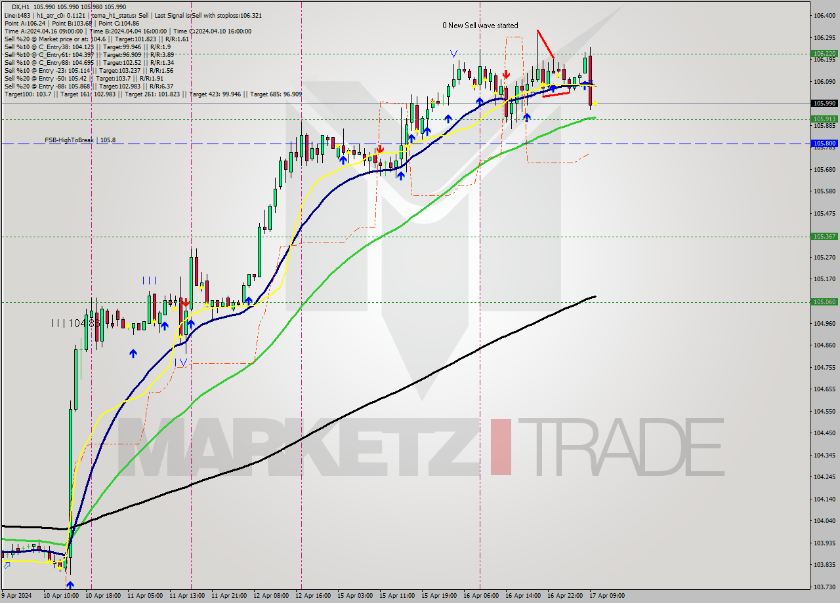Click the 106.400 price axis label
Image resolution: width=840 pixels, height=603 pixels.
coord(824,15)
